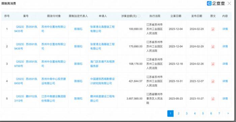Go to the next page using the arrow
236x122 pixels.
coord(228,114)
